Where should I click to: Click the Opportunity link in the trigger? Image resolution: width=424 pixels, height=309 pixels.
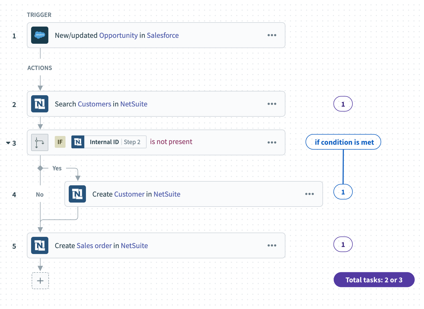pos(118,35)
